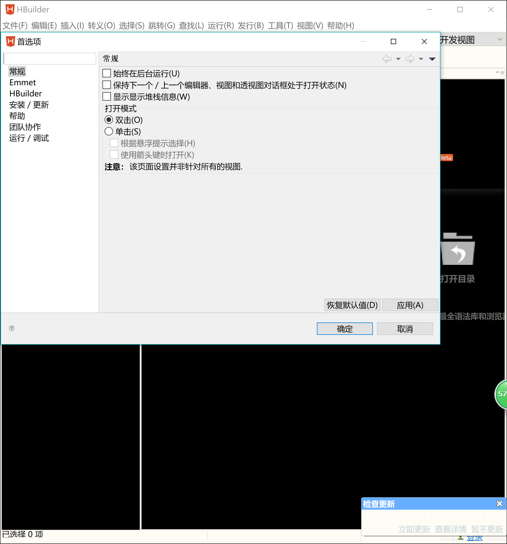Select the 单击(S) radio button
507x544 pixels.
click(x=109, y=131)
